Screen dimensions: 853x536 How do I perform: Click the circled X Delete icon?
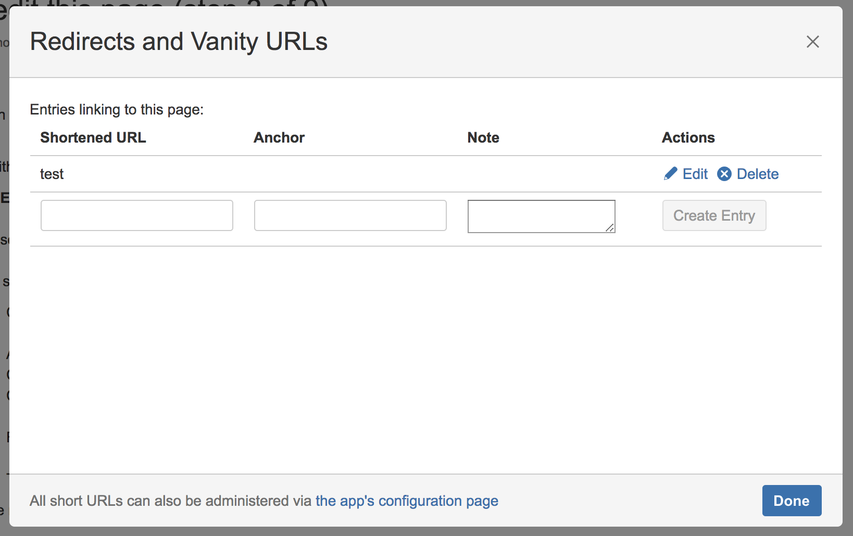coord(724,174)
